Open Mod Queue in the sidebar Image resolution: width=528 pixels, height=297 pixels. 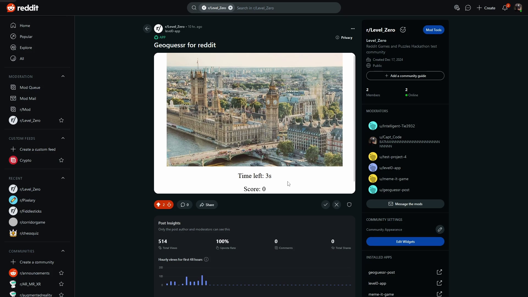tap(30, 87)
